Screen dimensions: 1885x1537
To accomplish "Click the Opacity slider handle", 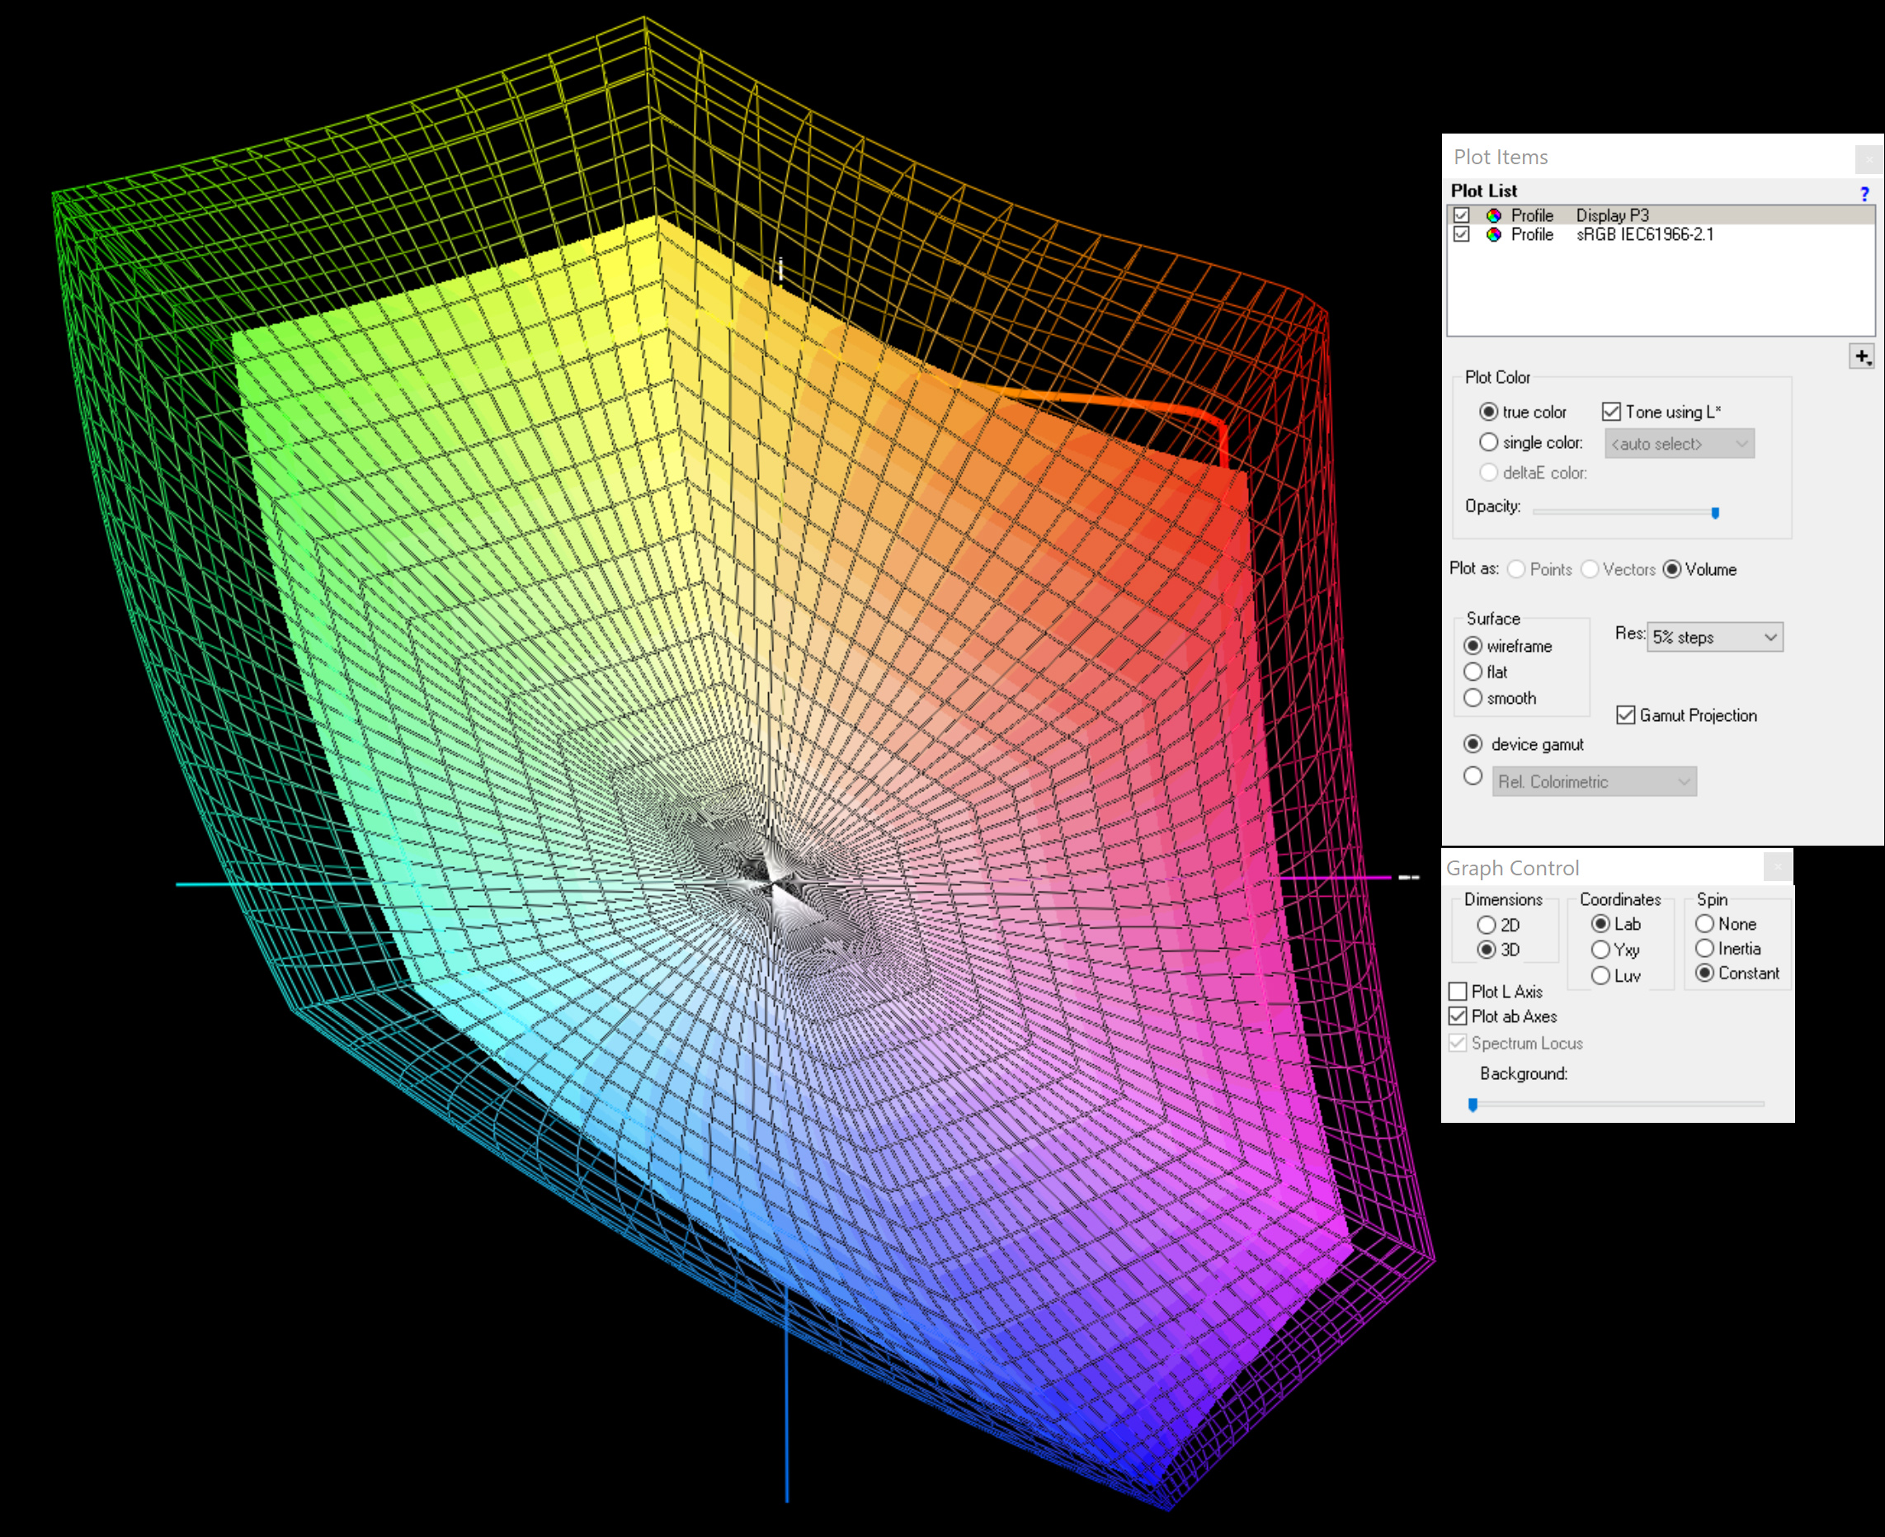I will click(x=1715, y=512).
